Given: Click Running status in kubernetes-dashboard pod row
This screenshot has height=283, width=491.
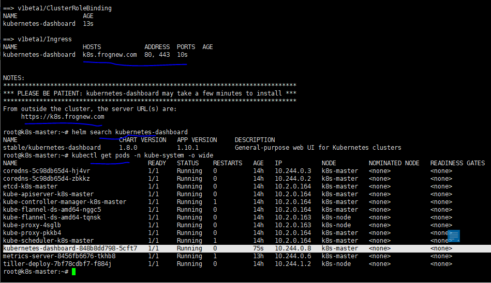Looking at the screenshot, I should (x=190, y=248).
